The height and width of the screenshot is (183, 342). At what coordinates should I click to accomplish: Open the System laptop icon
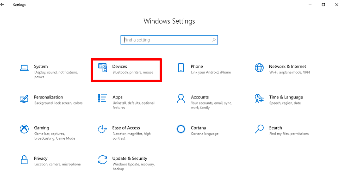[24, 68]
